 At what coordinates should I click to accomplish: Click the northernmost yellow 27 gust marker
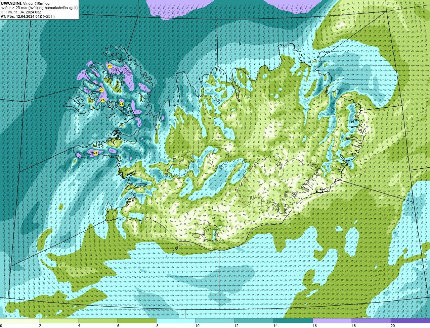(x=110, y=66)
